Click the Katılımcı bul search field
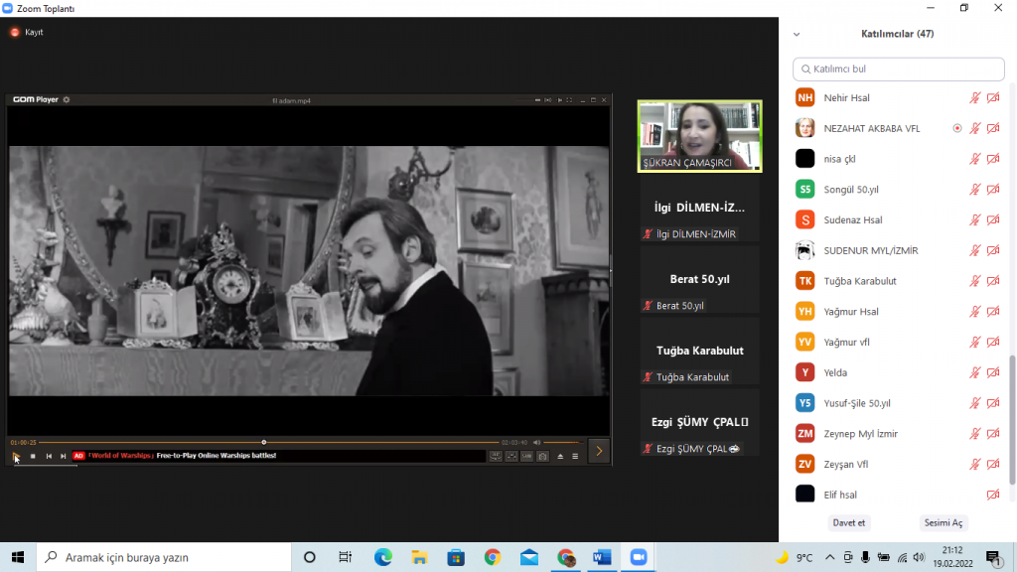Viewport: 1017px width, 572px height. [x=898, y=69]
